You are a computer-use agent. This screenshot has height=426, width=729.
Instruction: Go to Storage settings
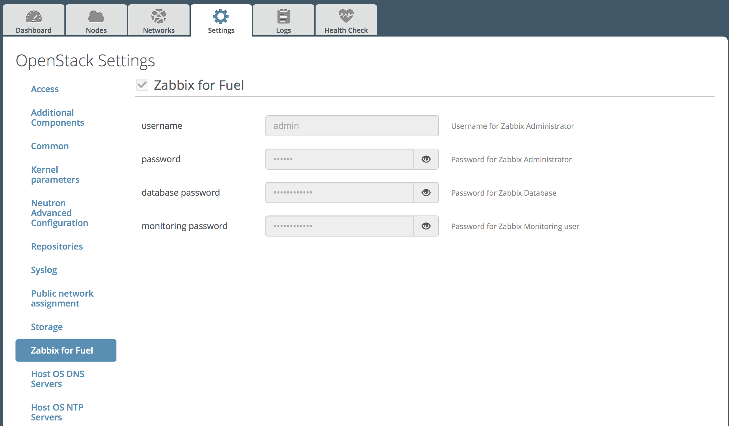tap(47, 327)
